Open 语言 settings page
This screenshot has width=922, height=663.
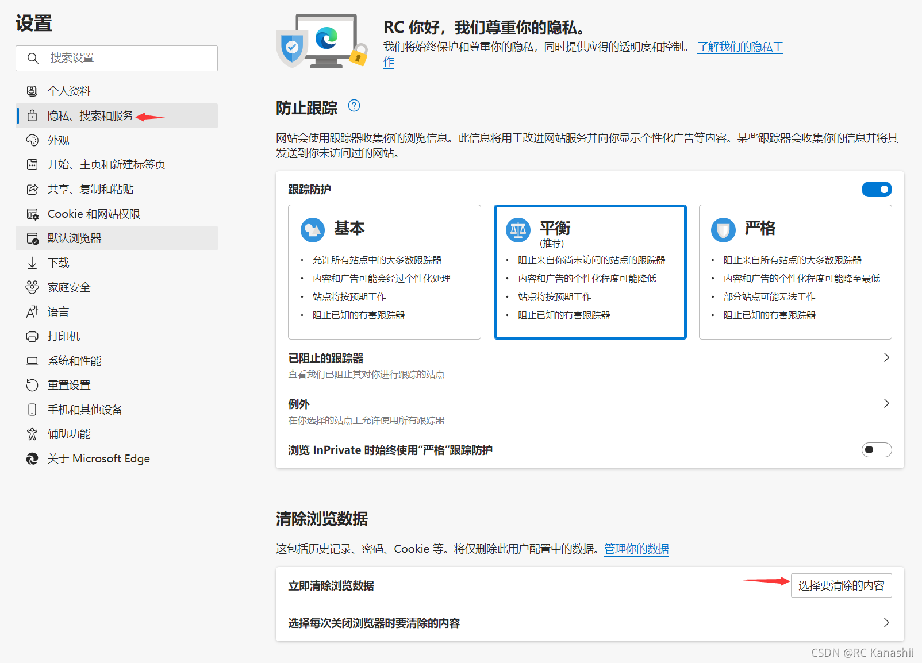(117, 311)
